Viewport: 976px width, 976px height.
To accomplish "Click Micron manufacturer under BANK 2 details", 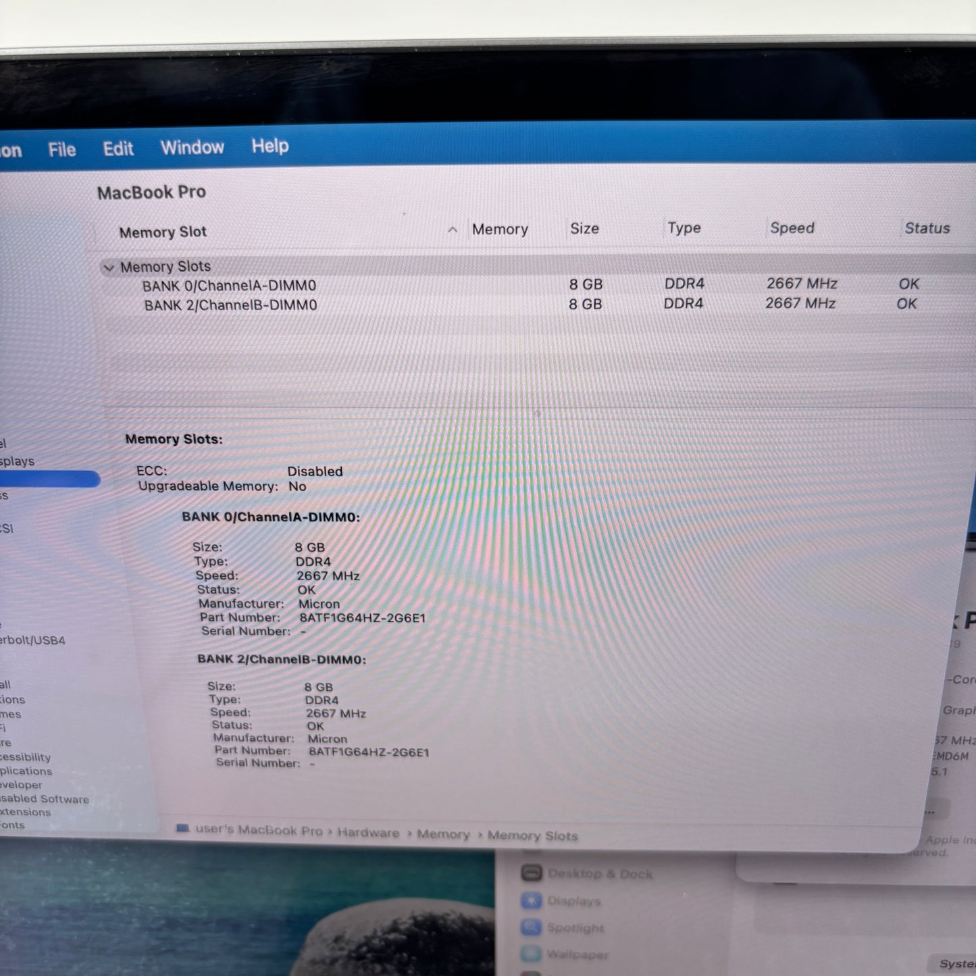I will pos(328,739).
